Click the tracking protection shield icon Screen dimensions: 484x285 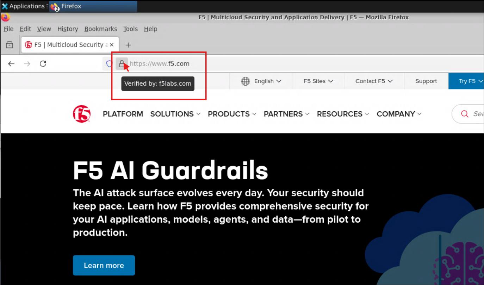click(x=109, y=64)
